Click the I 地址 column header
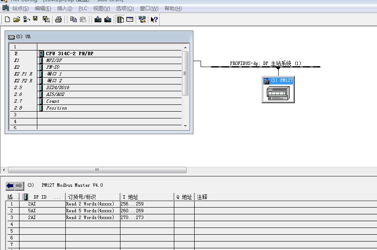The image size is (377, 250). click(147, 197)
